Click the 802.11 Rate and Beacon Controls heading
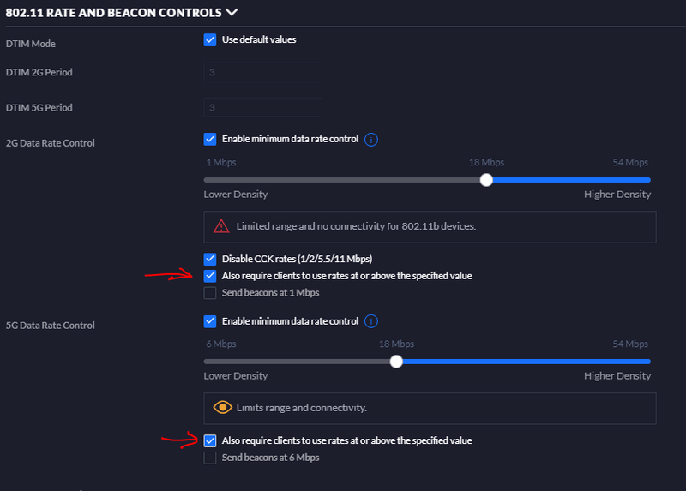This screenshot has width=686, height=491. coord(111,13)
